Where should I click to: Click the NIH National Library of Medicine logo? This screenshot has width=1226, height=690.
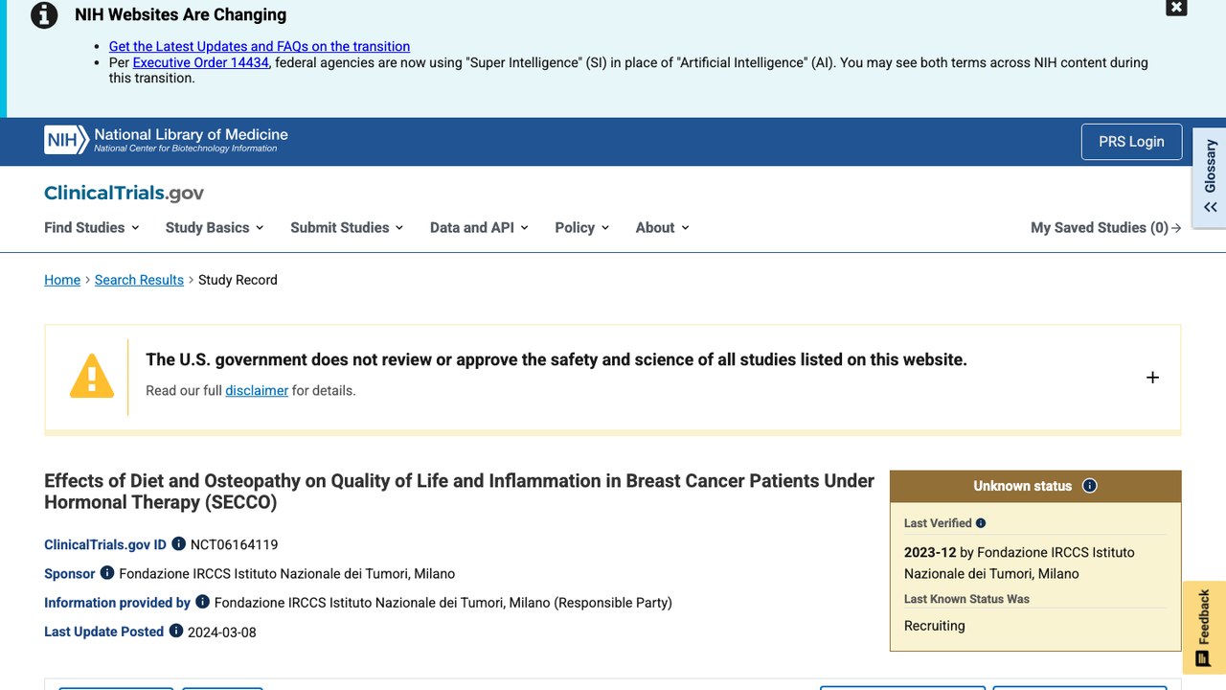click(166, 140)
